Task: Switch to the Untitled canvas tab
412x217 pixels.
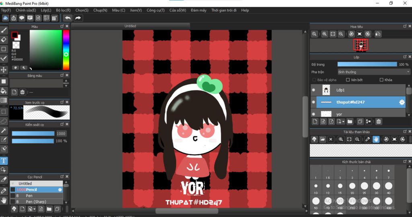Action: pos(130,26)
